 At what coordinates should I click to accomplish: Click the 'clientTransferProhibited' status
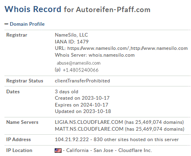(82, 81)
